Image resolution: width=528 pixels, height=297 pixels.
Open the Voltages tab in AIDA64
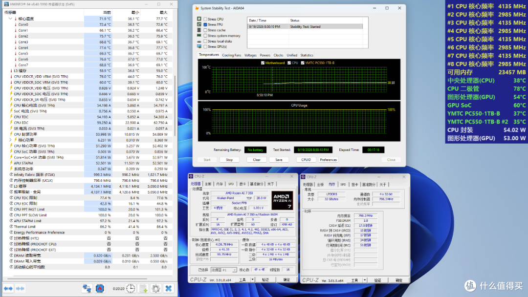click(x=250, y=55)
